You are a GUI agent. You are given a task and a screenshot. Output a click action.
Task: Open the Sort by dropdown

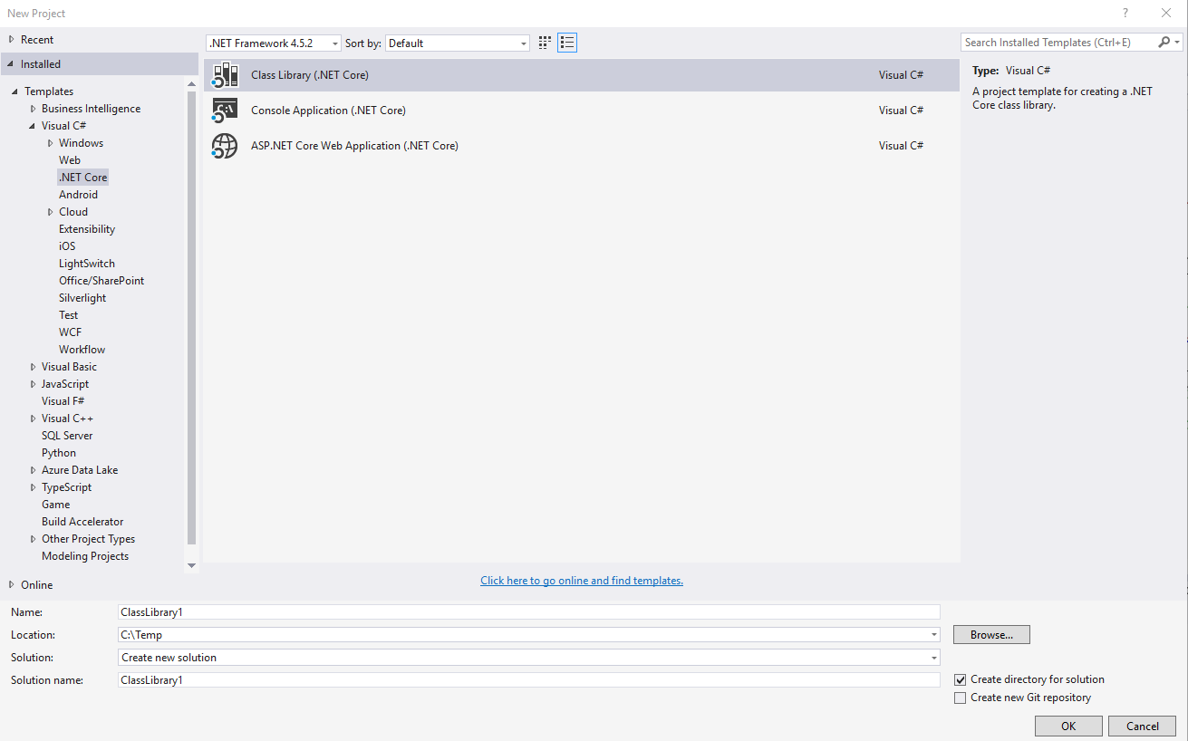(x=458, y=43)
